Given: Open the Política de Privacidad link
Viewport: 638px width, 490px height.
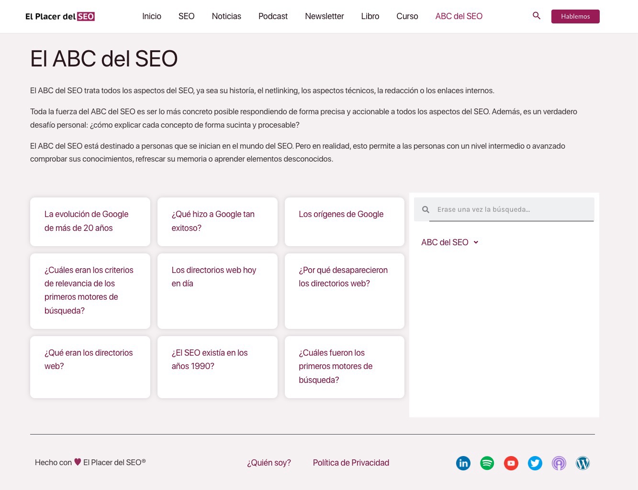Looking at the screenshot, I should [351, 463].
